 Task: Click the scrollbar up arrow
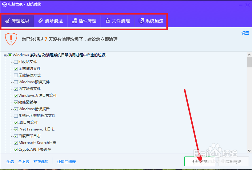pyautogui.click(x=249, y=55)
